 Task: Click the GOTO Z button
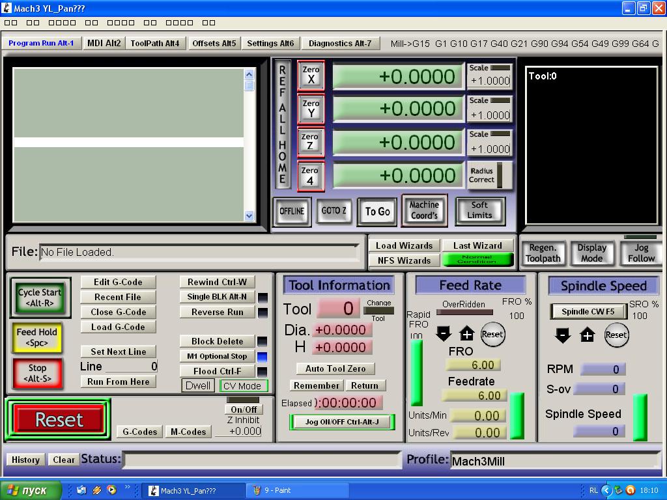tap(334, 211)
